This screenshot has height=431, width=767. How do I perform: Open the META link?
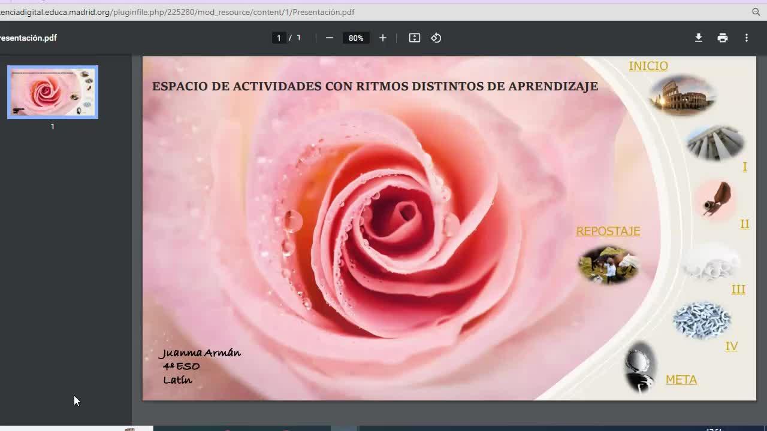point(681,380)
